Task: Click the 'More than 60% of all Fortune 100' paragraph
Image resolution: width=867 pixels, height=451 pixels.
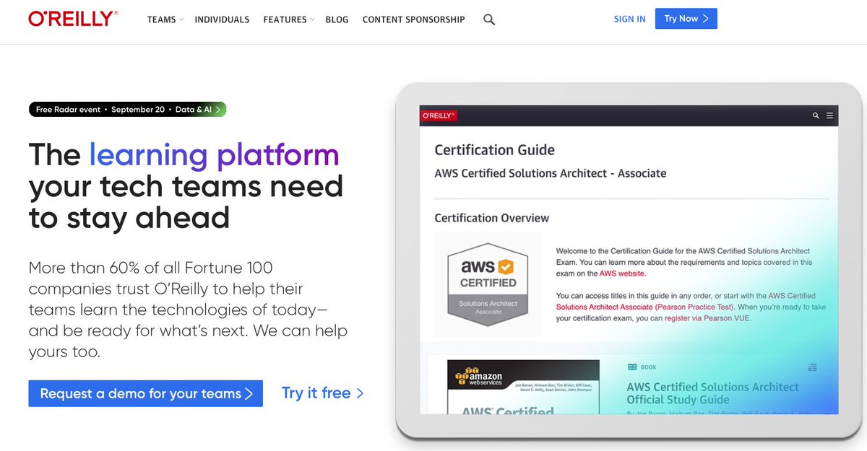Action: point(188,310)
